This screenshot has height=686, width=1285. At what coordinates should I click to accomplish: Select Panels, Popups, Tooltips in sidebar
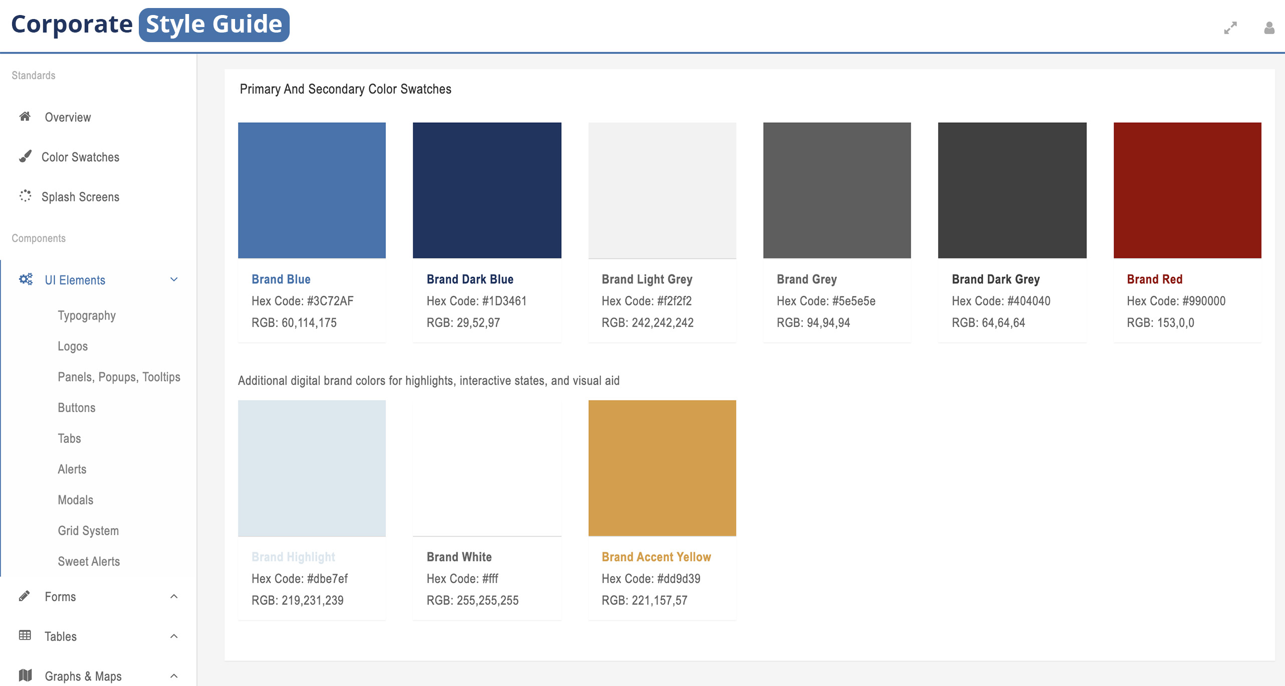[x=119, y=377]
